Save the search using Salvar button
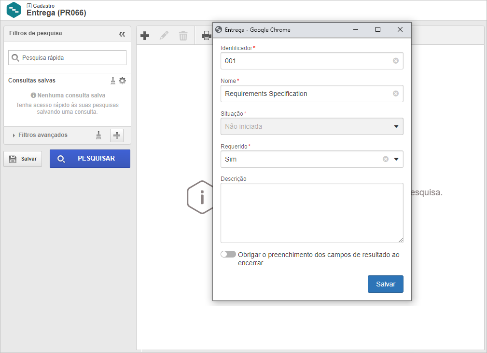 click(x=23, y=159)
